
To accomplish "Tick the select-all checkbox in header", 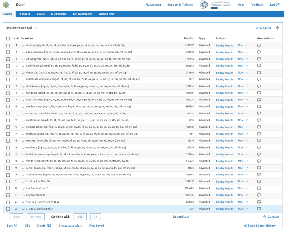I will tap(8, 38).
